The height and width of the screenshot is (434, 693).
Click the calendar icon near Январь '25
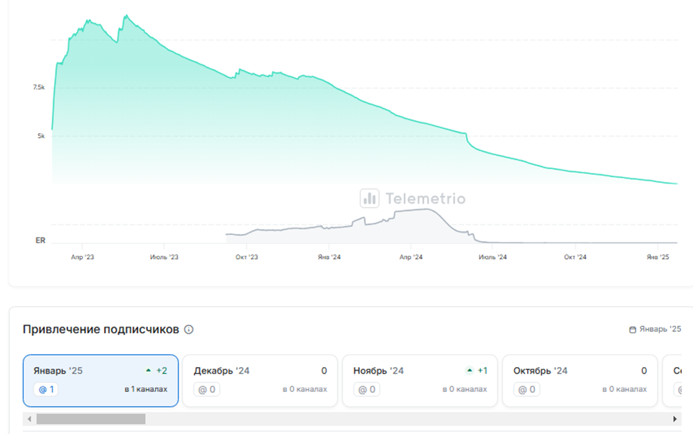click(x=633, y=329)
